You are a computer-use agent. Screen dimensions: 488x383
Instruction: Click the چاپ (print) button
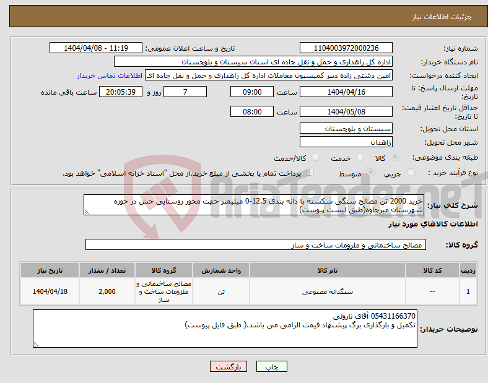[x=271, y=366]
